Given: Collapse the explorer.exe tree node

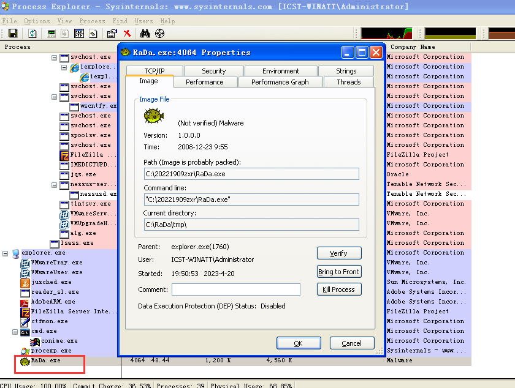Looking at the screenshot, I should point(6,253).
